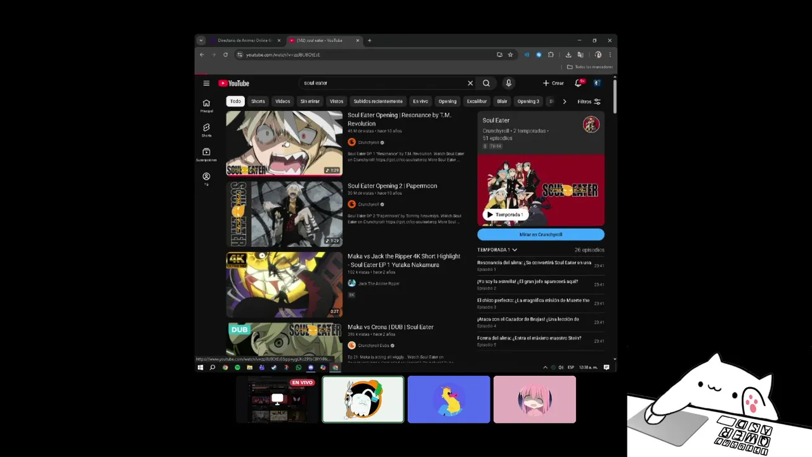Select the En vivo filter chip
Image resolution: width=812 pixels, height=457 pixels.
(421, 102)
